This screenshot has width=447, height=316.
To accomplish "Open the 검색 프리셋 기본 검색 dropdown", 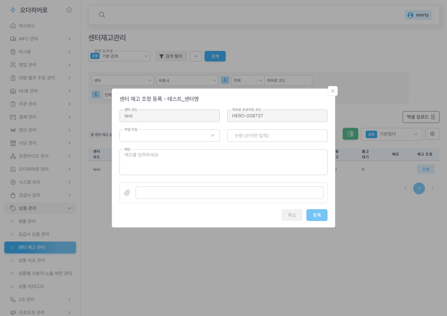I will pos(119,56).
